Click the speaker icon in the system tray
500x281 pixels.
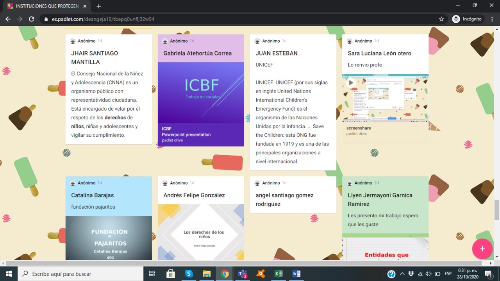point(428,274)
